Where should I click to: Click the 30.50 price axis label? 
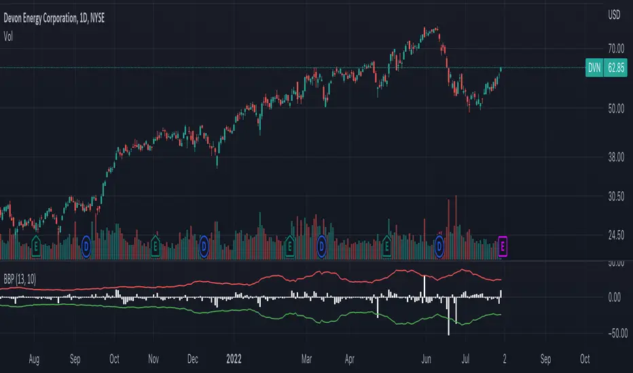click(x=616, y=197)
